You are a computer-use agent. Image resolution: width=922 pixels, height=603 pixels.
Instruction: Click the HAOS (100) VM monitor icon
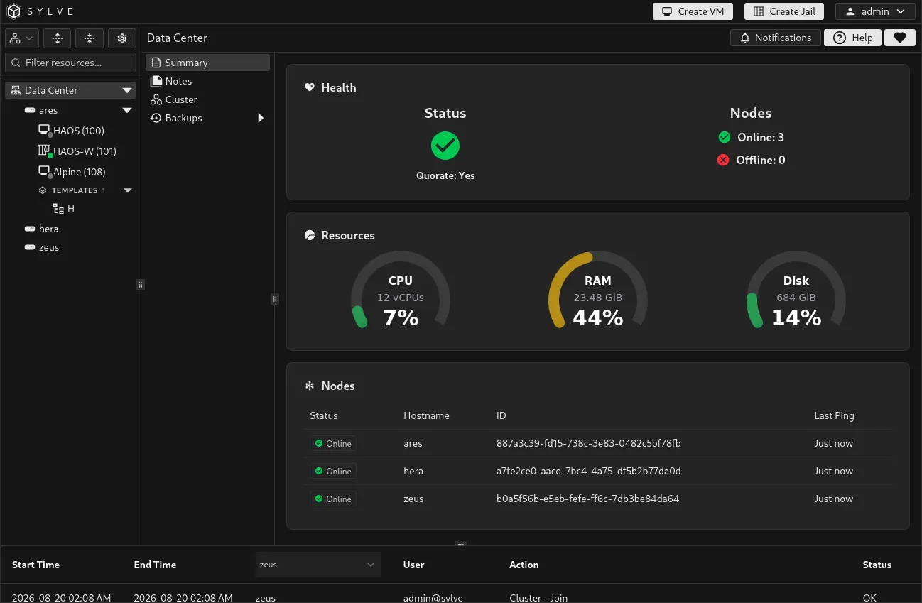pos(44,131)
